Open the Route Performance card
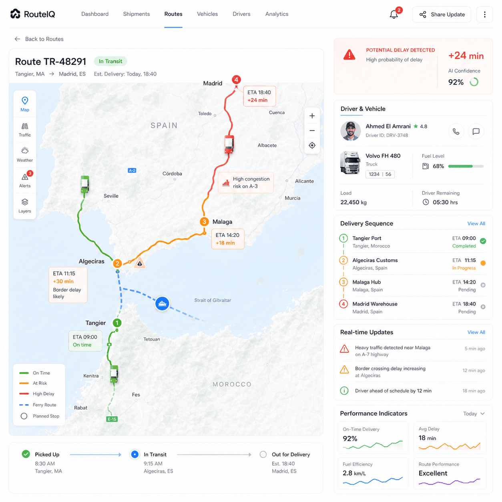This screenshot has height=502, width=502. 450,473
